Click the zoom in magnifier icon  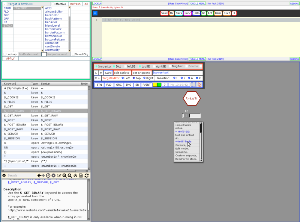tap(64, 175)
